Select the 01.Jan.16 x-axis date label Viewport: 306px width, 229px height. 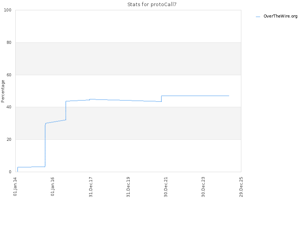53,187
